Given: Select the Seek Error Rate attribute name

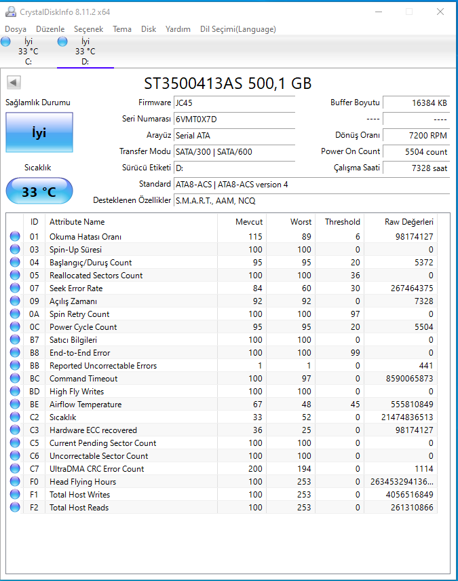Looking at the screenshot, I should 76,288.
